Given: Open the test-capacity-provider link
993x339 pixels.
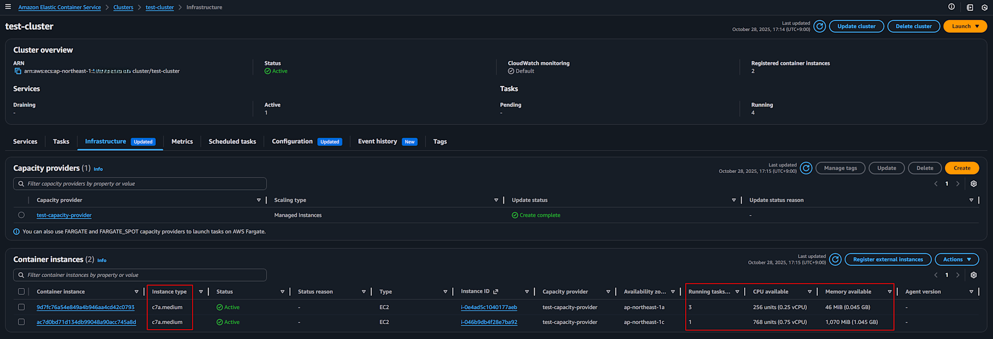Looking at the screenshot, I should coord(64,216).
